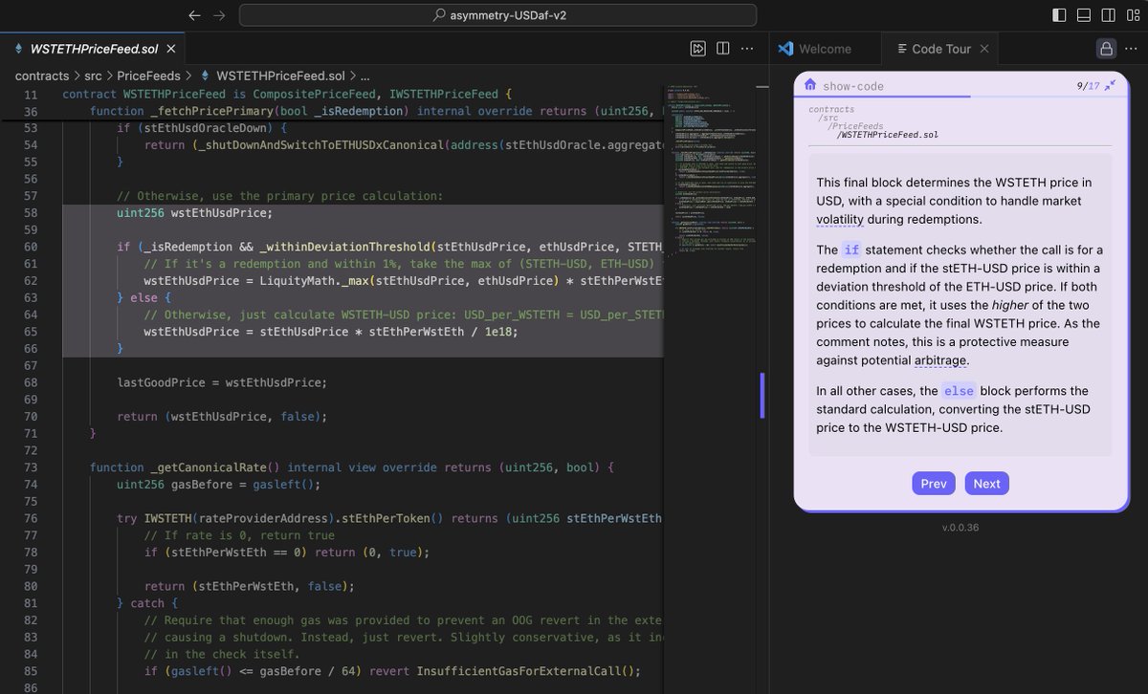
Task: Click line number 58 in the gutter
Action: (x=30, y=213)
